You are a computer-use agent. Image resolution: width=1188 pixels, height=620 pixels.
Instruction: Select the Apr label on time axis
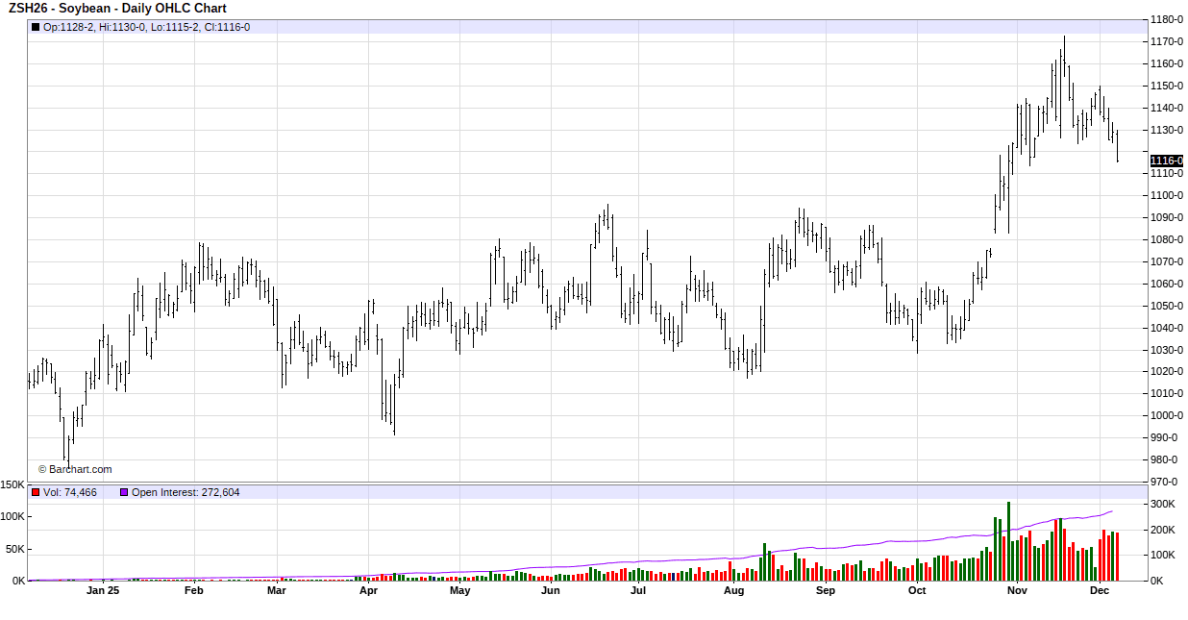pos(368,591)
